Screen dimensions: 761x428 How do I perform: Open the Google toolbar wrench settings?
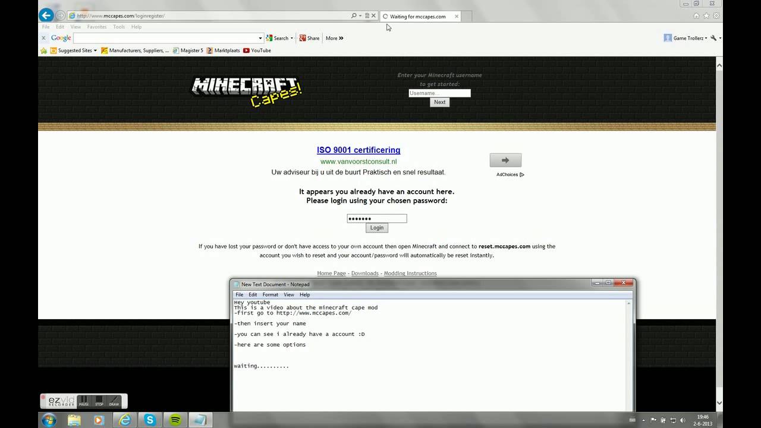715,38
